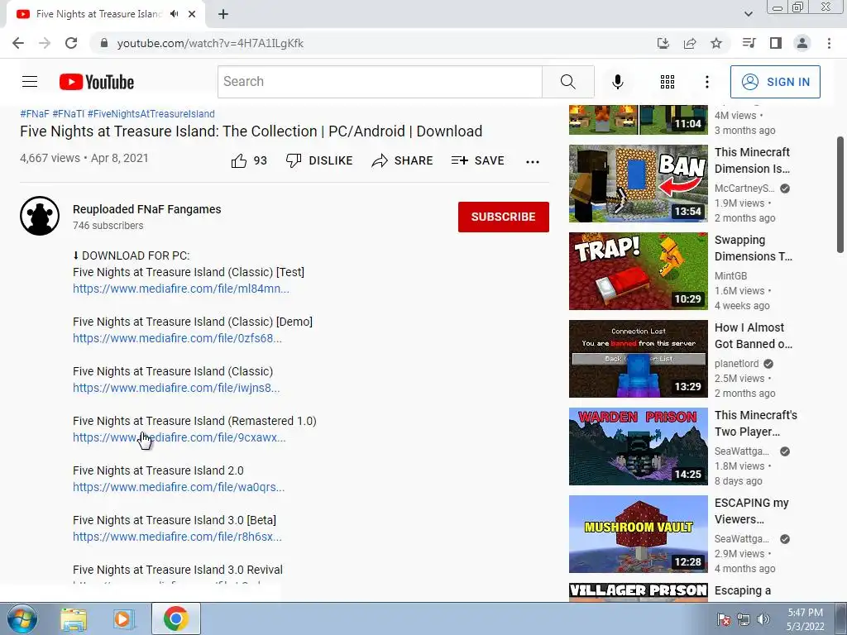
Task: Open Action Center flag icon
Action: (724, 618)
